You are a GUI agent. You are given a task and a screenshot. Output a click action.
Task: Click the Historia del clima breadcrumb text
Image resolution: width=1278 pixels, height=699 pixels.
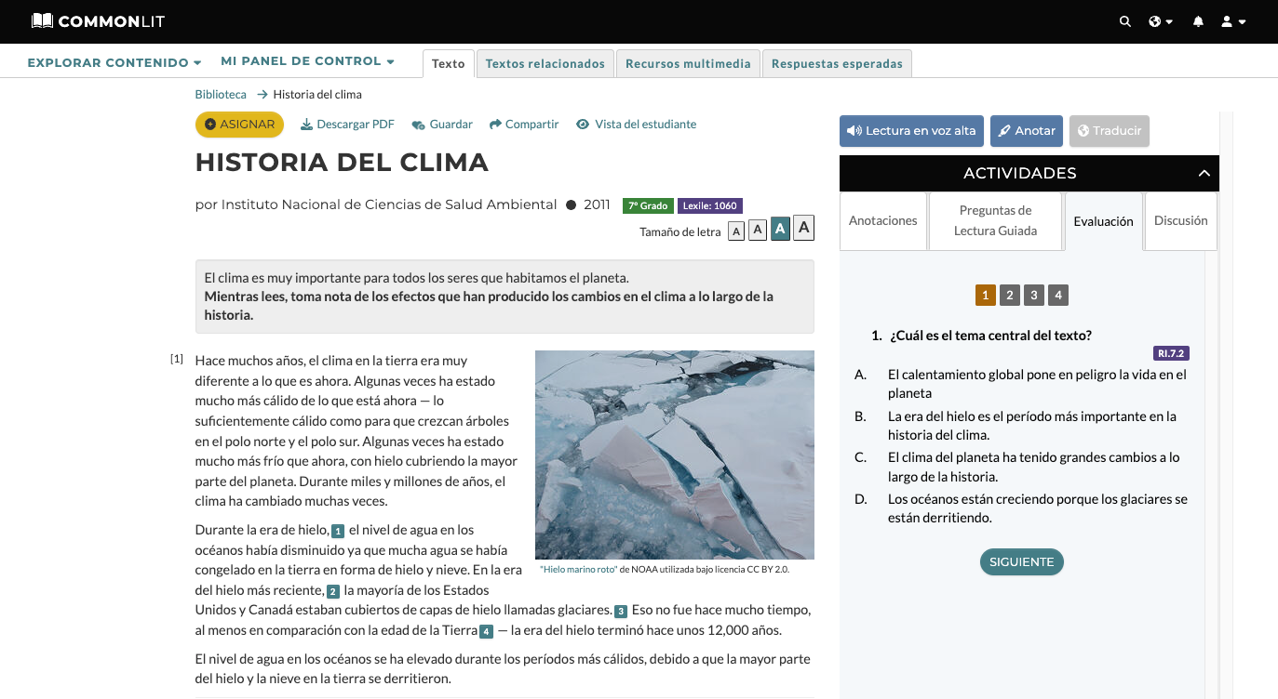[317, 94]
